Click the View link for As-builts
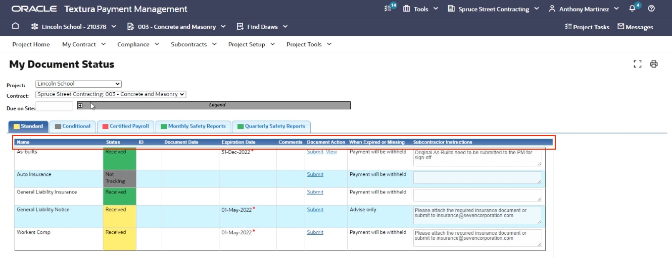Viewport: 672px width, 258px height. pos(331,152)
